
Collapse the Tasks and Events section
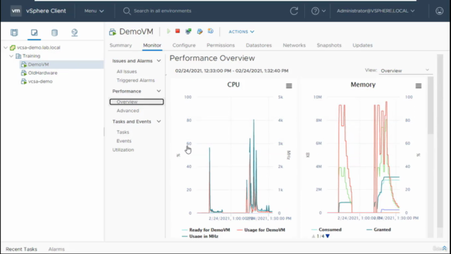(159, 121)
